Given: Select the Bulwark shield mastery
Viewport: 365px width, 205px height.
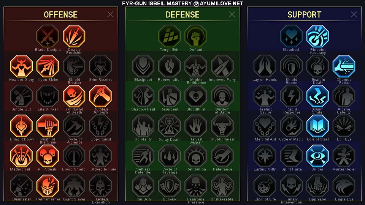Looking at the screenshot, I should 170,186.
